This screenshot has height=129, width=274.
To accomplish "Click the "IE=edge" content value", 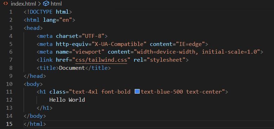I will [x=190, y=44].
